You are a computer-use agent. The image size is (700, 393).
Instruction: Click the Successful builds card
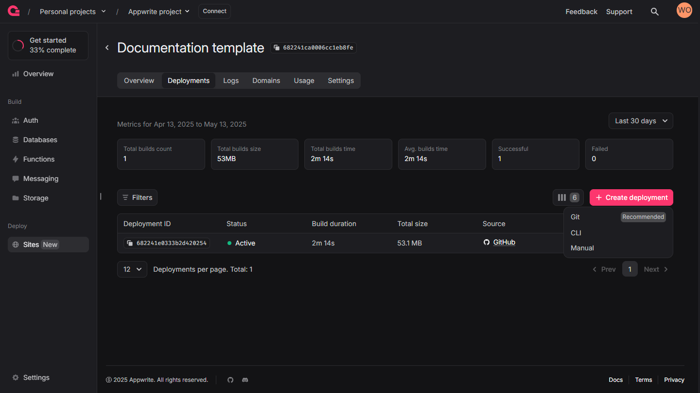click(536, 154)
